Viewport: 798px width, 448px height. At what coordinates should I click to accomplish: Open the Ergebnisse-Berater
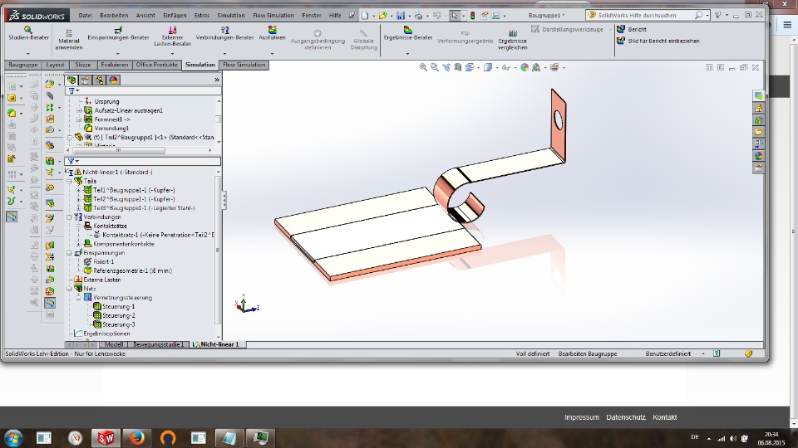[x=407, y=34]
